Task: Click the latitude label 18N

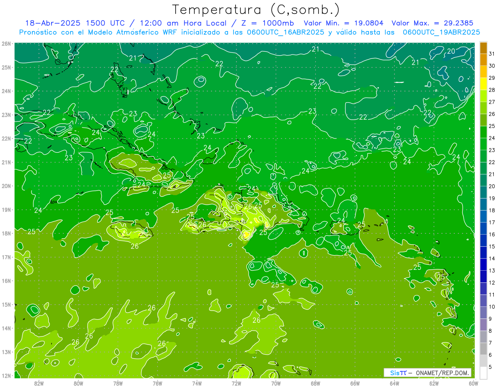Action: point(6,233)
